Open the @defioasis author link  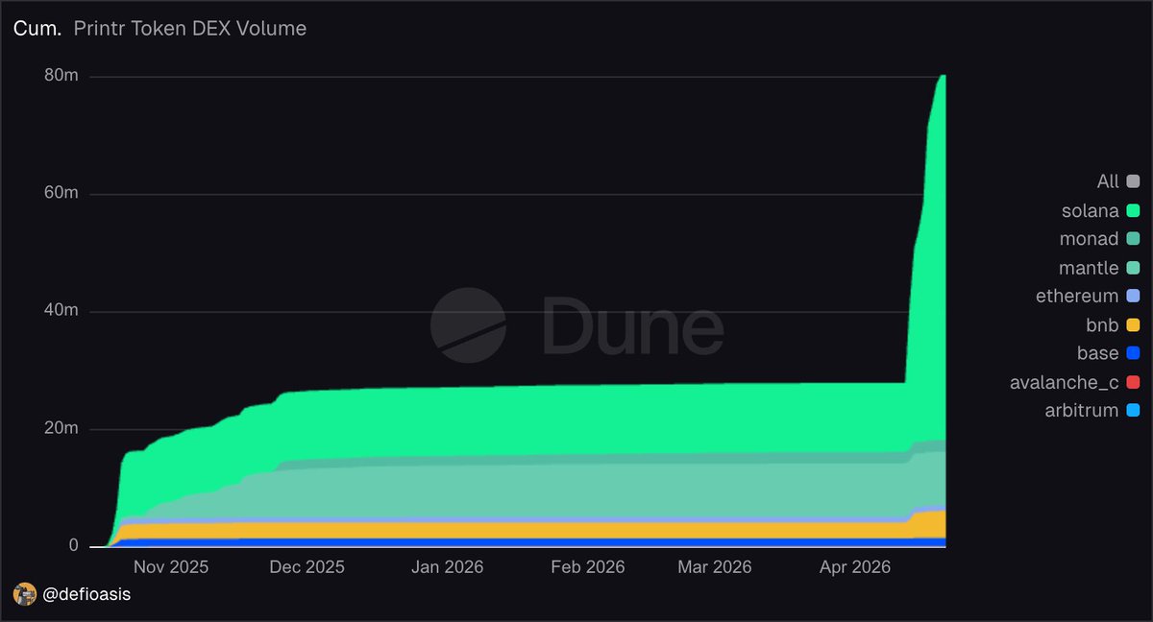click(86, 594)
